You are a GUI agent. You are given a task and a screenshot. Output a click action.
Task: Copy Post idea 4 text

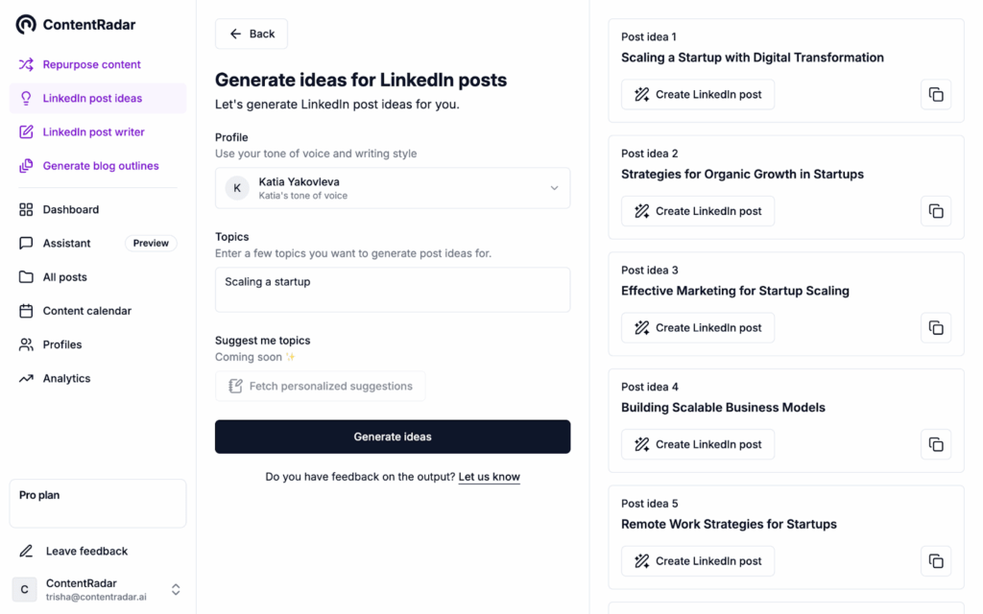coord(936,444)
